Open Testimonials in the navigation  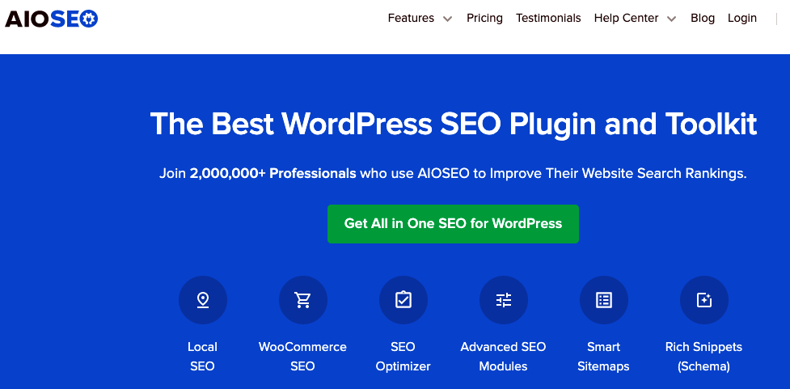point(548,18)
